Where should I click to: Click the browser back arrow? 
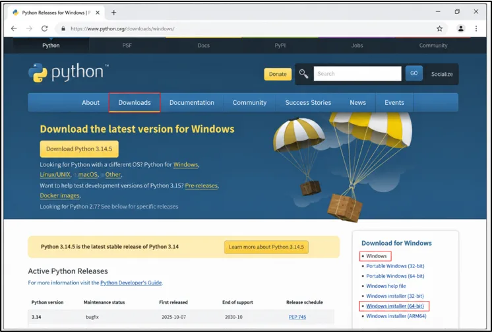(x=14, y=28)
